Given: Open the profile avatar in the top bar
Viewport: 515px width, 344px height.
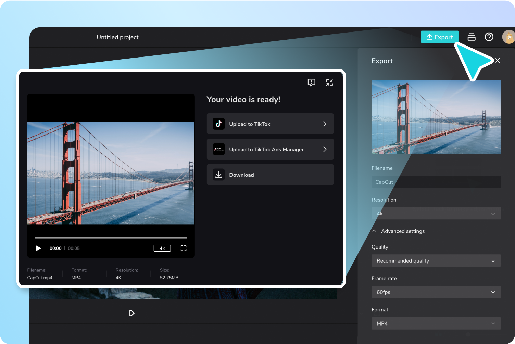Looking at the screenshot, I should click(x=508, y=37).
